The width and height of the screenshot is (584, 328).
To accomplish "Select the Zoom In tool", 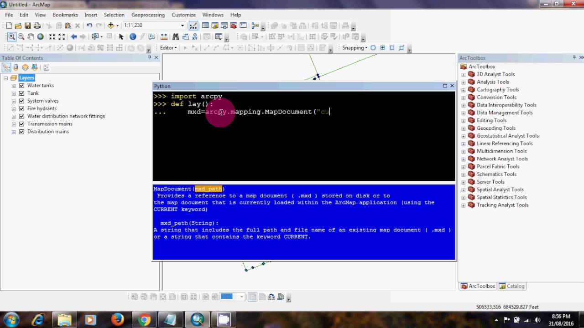I will pos(11,37).
